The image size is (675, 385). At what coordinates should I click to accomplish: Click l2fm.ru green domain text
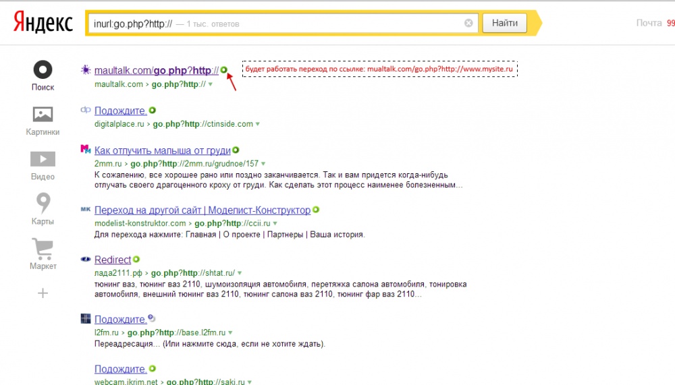[x=107, y=333]
